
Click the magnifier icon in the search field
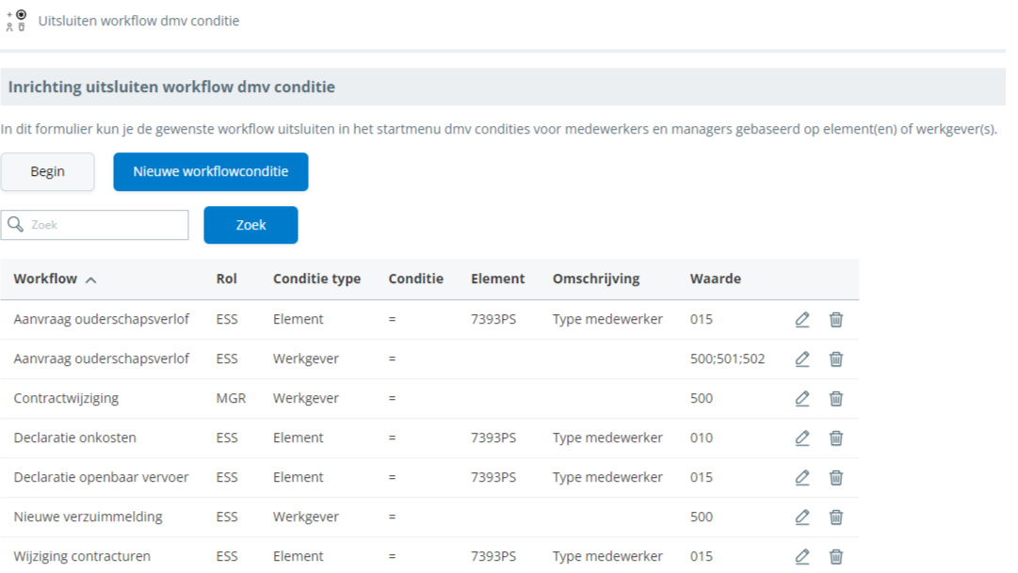[x=16, y=225]
